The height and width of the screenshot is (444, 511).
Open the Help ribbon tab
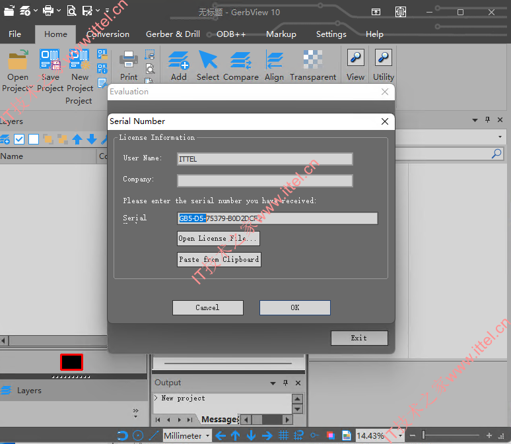(x=374, y=34)
